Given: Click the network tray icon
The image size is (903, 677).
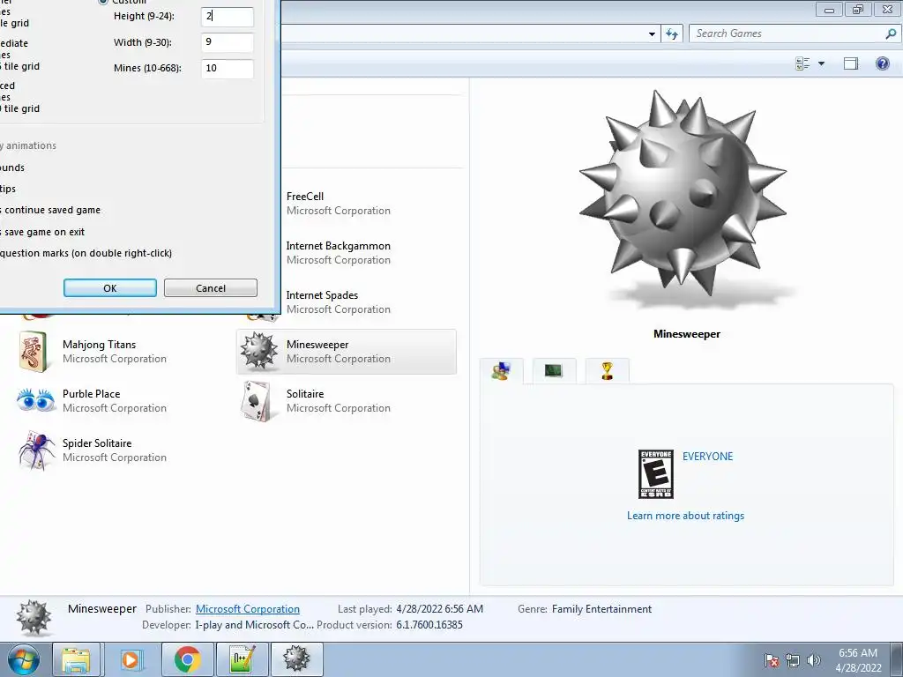Looking at the screenshot, I should pyautogui.click(x=793, y=661).
